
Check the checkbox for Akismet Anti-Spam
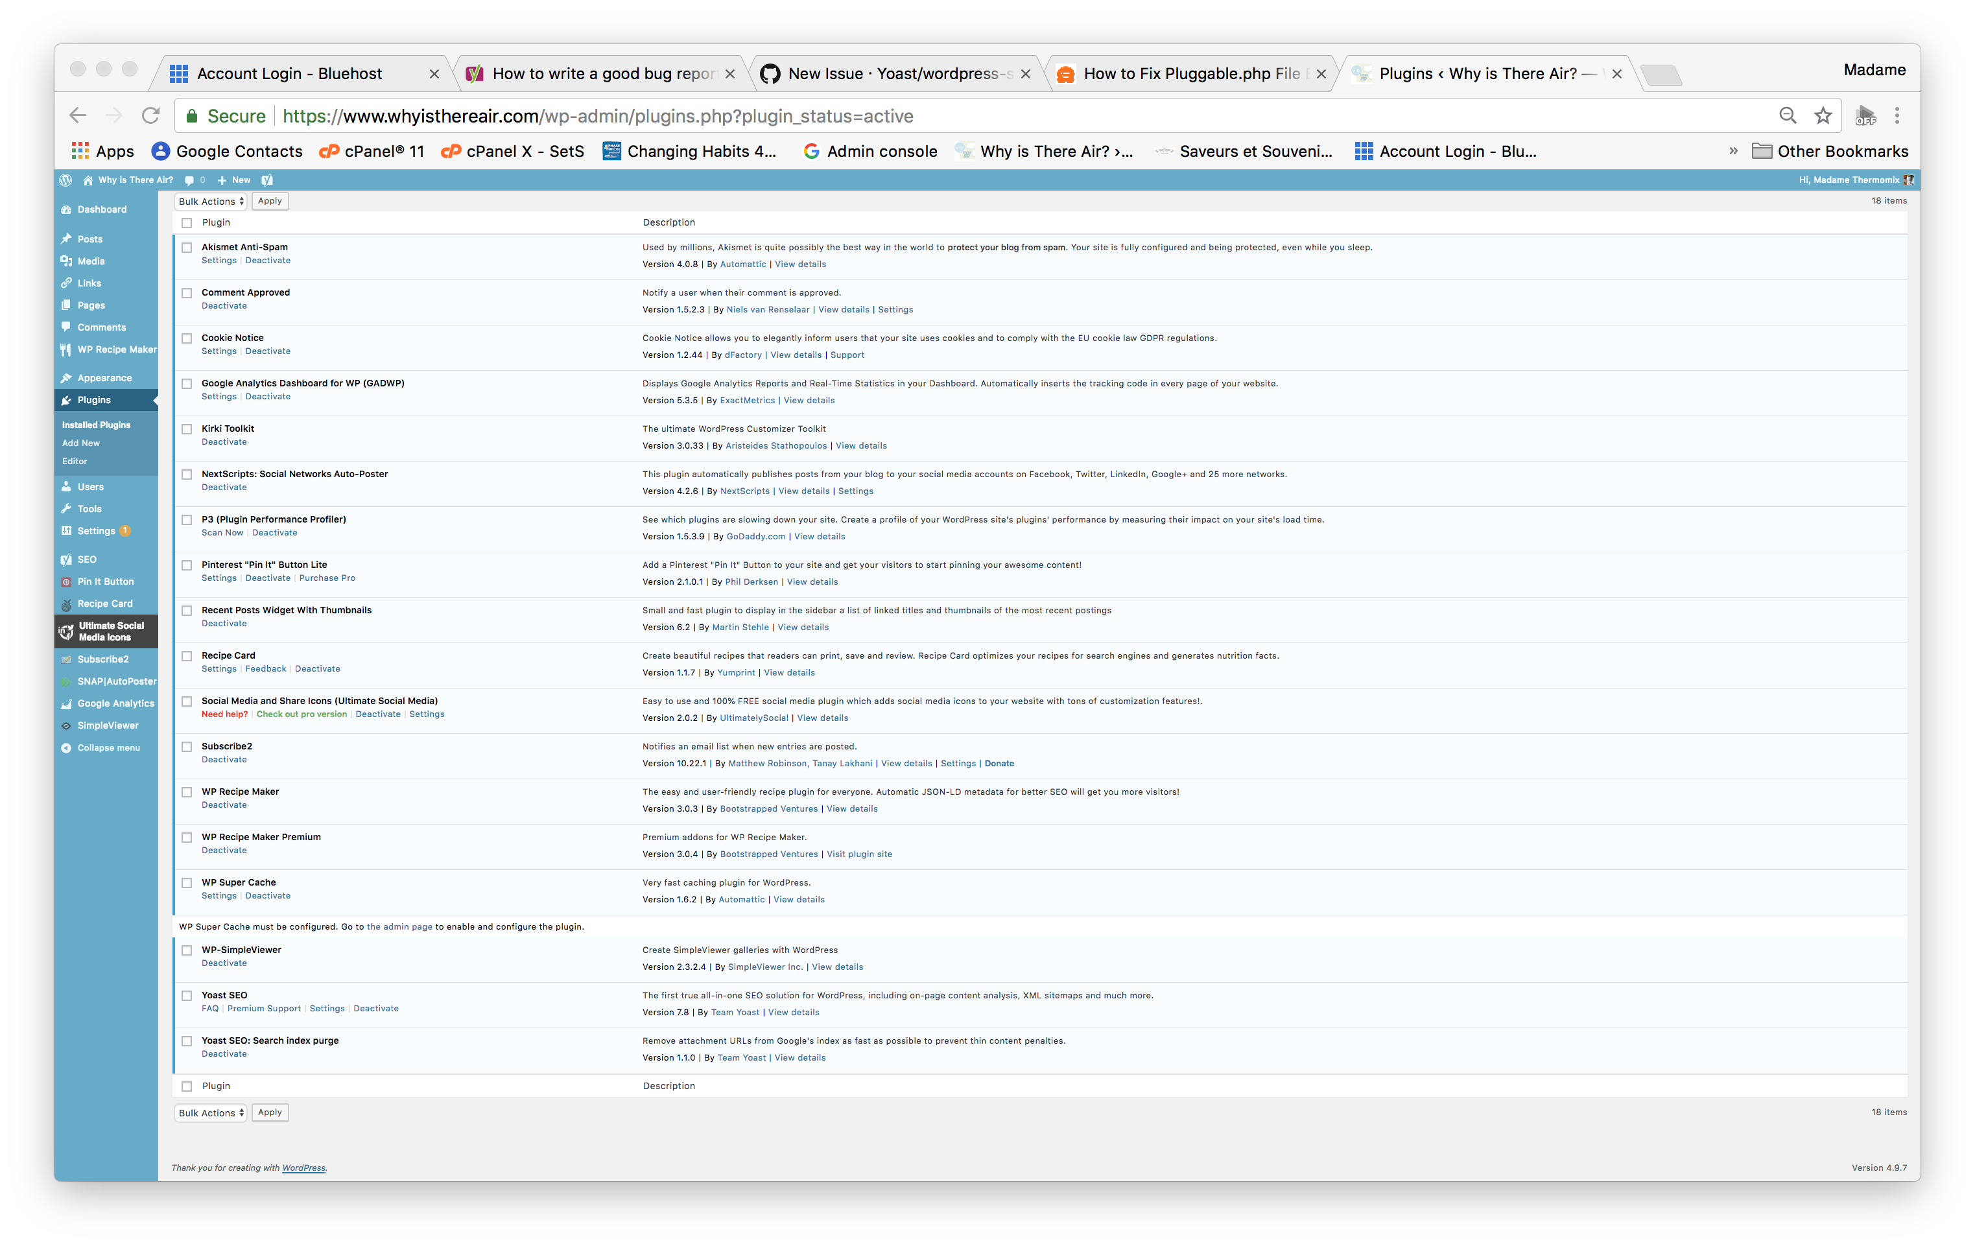tap(187, 248)
